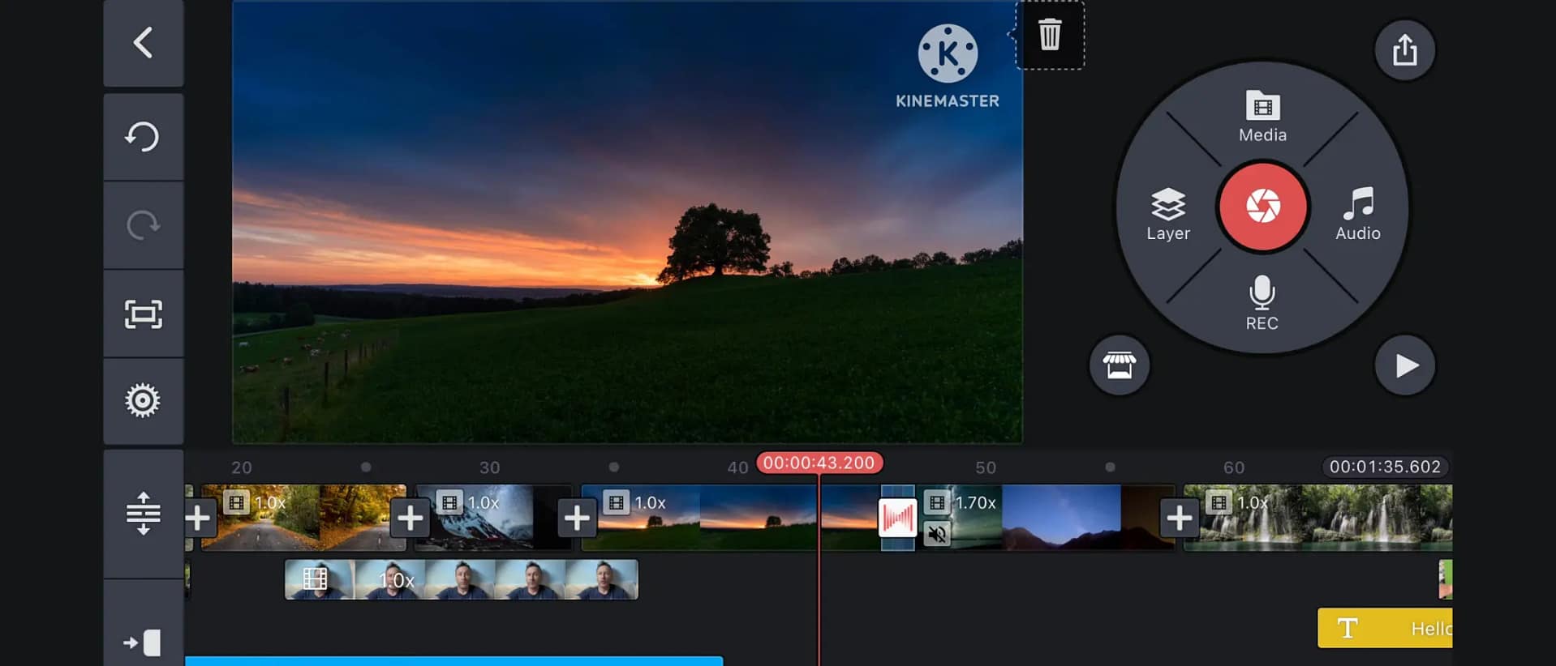Open the Media browser
This screenshot has height=666, width=1556.
click(1262, 117)
